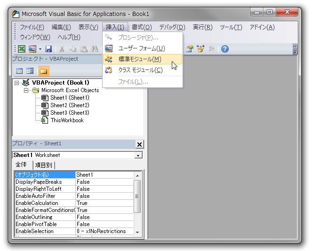This screenshot has height=251, width=312.
Task: Select the EnableAutoFilter property
Action: [45, 196]
